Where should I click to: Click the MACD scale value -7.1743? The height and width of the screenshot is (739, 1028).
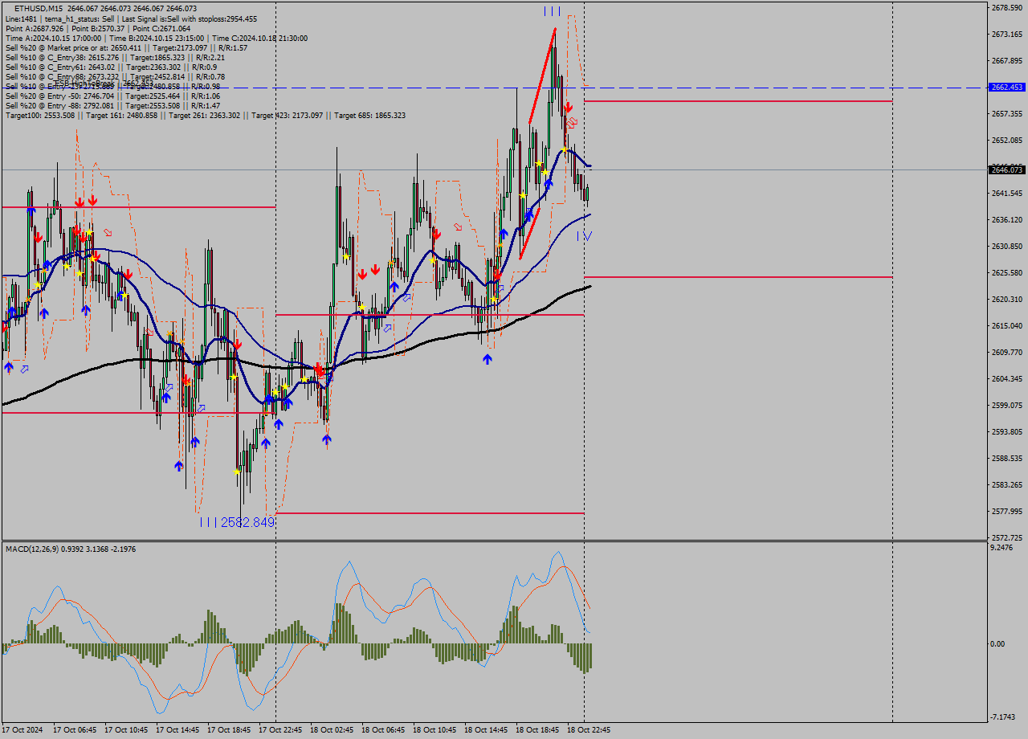click(1004, 717)
